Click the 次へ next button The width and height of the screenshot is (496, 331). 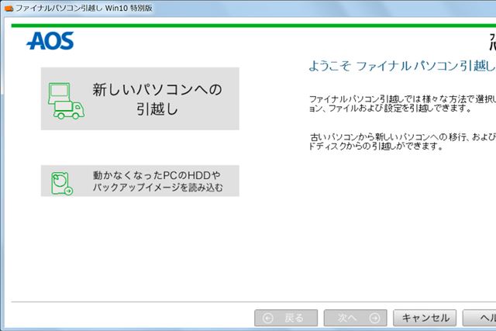pyautogui.click(x=355, y=318)
